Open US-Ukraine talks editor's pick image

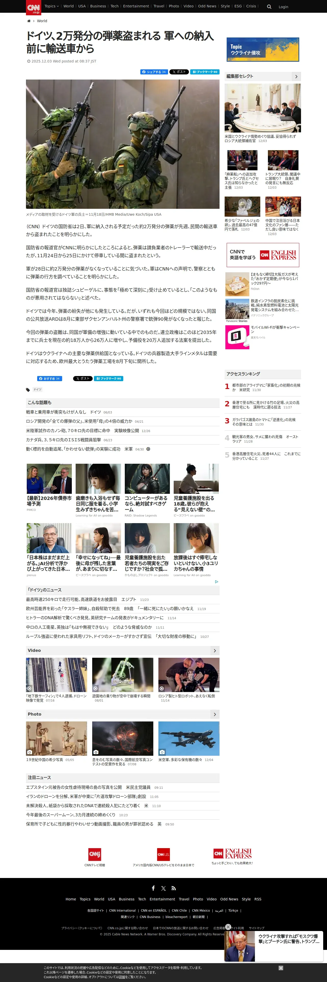263,108
